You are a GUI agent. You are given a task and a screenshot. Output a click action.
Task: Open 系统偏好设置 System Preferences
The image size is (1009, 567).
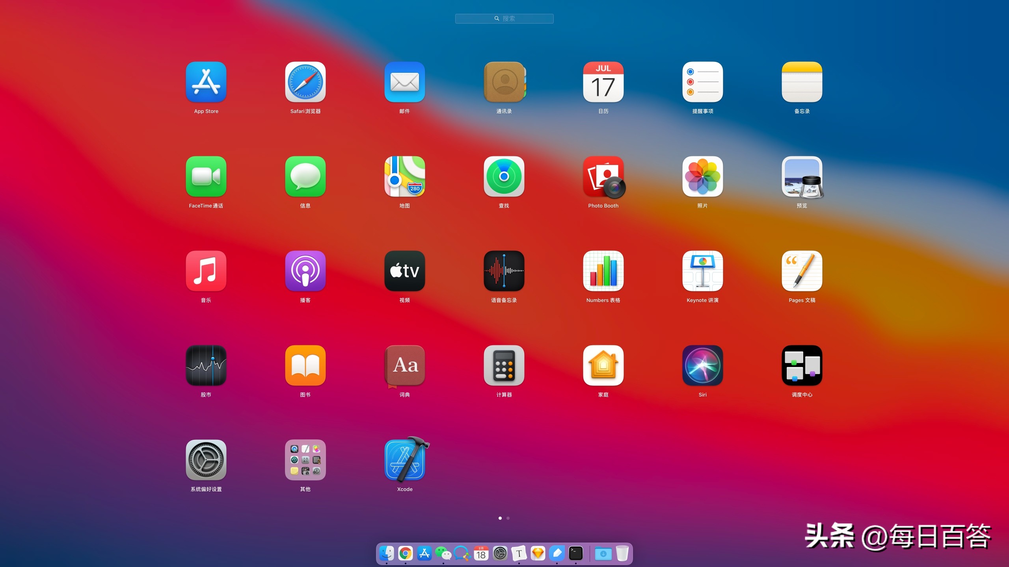coord(206,460)
